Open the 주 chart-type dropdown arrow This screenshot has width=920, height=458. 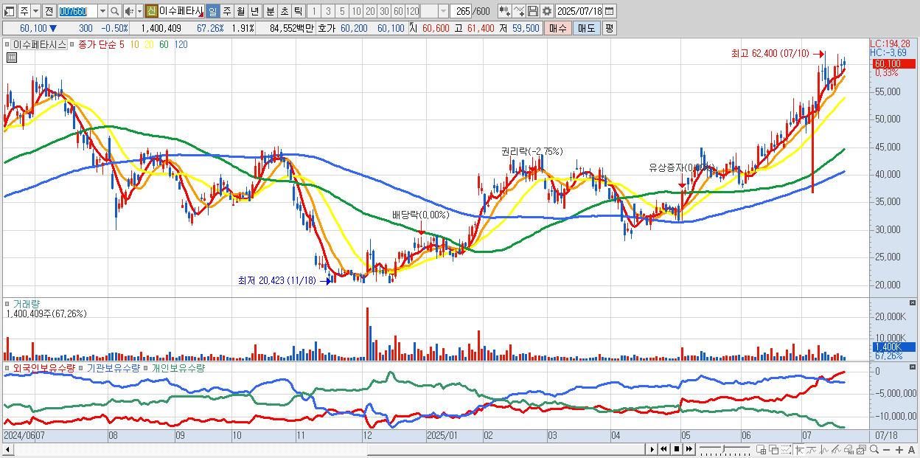(x=35, y=11)
